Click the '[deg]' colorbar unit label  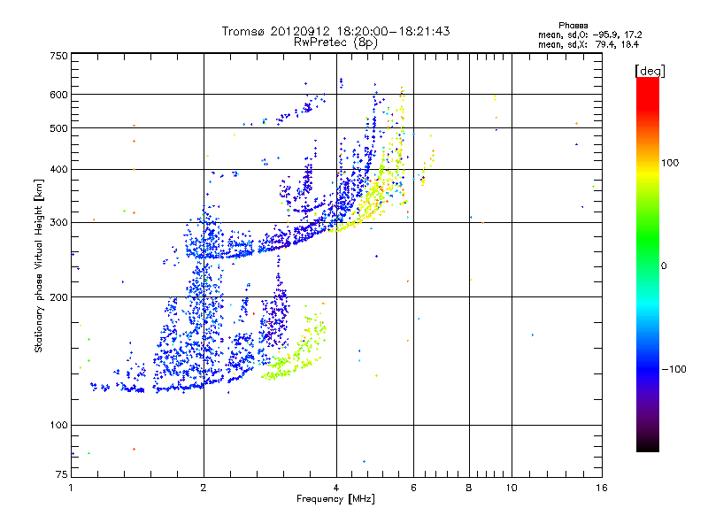(650, 71)
